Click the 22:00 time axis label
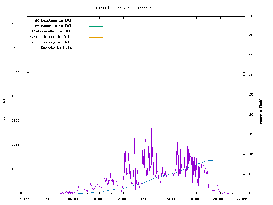This screenshot has height=205, width=273. click(x=242, y=199)
